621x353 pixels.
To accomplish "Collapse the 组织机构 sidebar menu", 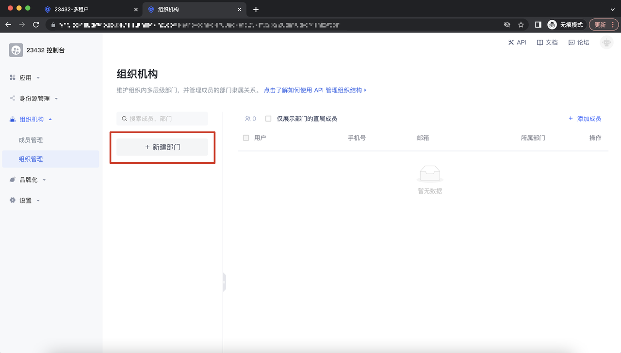I will pos(32,119).
